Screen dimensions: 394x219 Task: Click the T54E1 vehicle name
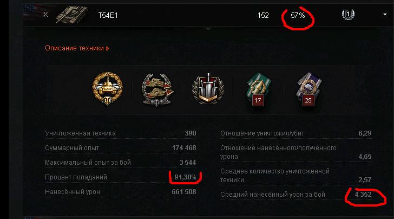pyautogui.click(x=108, y=15)
